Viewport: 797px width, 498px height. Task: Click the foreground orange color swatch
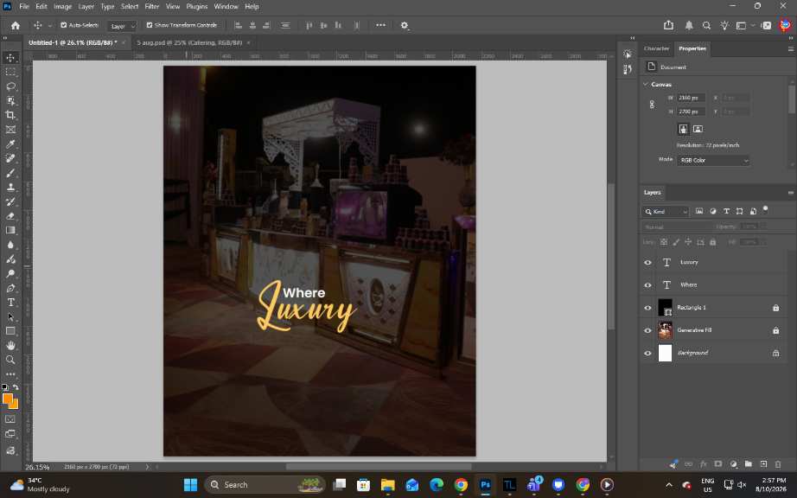click(8, 399)
